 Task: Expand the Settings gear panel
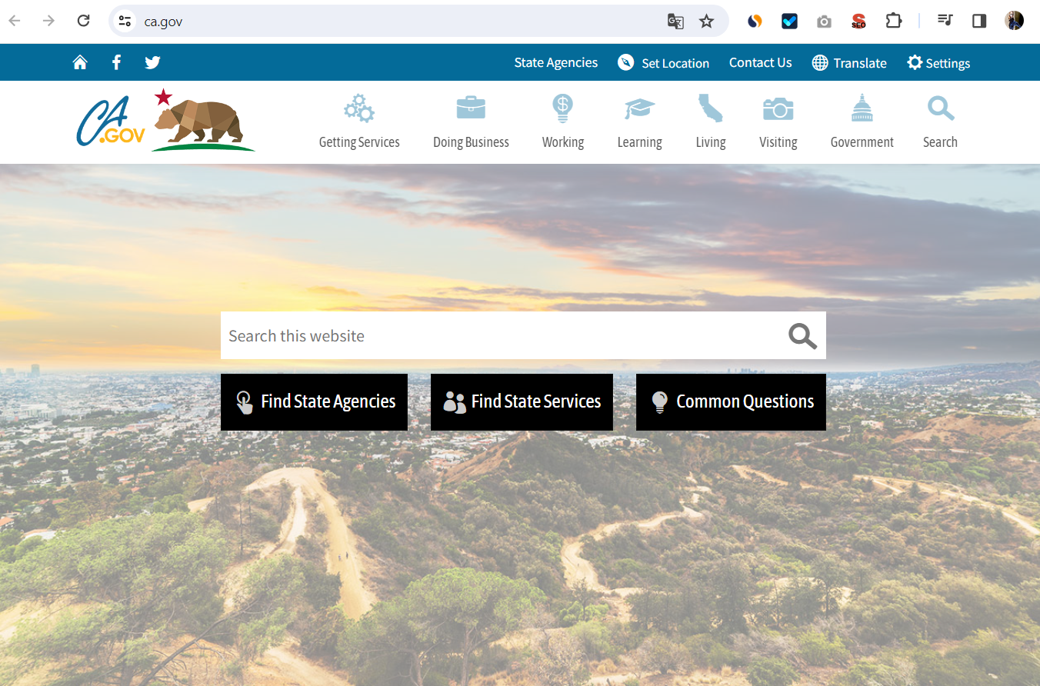[938, 63]
